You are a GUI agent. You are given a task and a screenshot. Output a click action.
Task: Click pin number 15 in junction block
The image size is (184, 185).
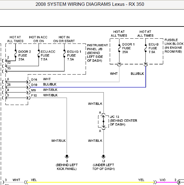click(x=9, y=68)
